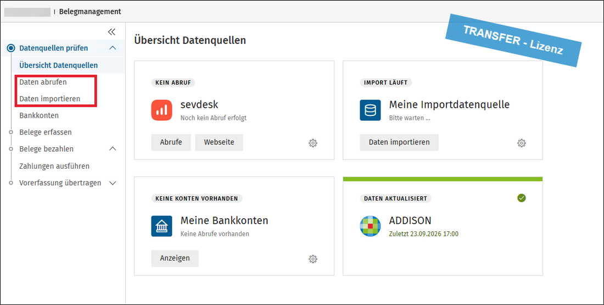Image resolution: width=604 pixels, height=305 pixels.
Task: Click the ADDISON logo icon
Action: (x=370, y=226)
